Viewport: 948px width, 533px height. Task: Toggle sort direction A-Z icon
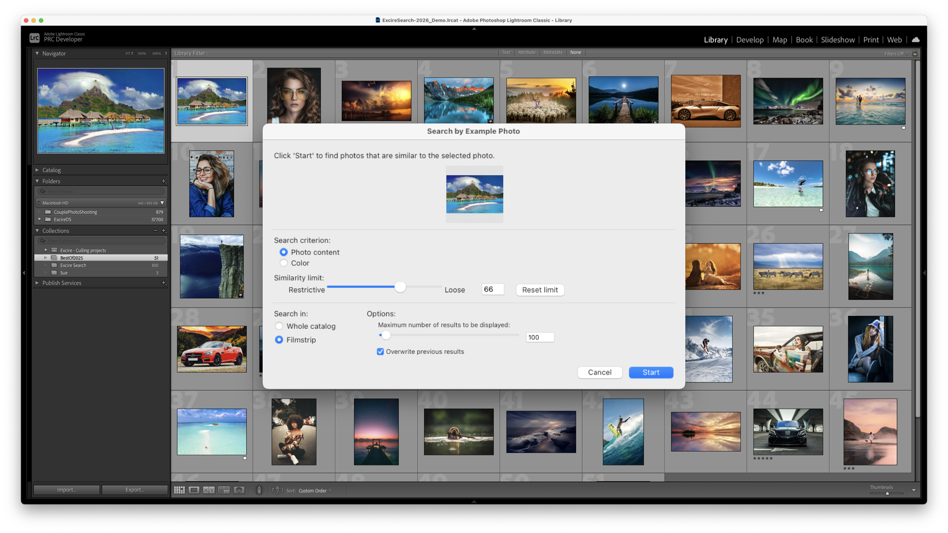pyautogui.click(x=277, y=490)
